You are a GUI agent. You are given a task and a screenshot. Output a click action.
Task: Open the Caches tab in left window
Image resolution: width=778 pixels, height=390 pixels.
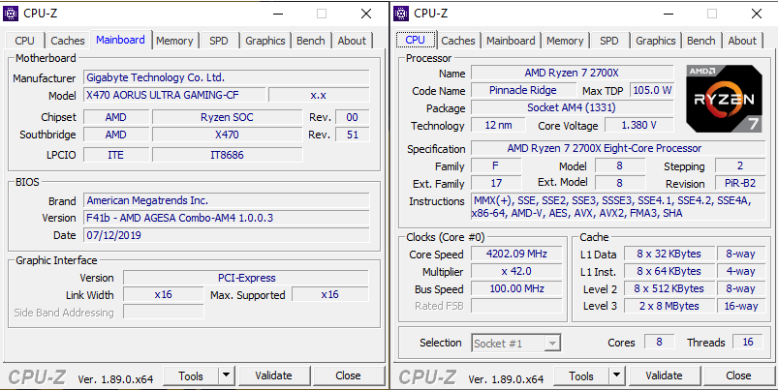click(x=68, y=41)
